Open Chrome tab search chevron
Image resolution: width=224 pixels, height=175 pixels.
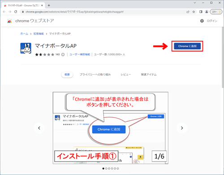coord(195,3)
